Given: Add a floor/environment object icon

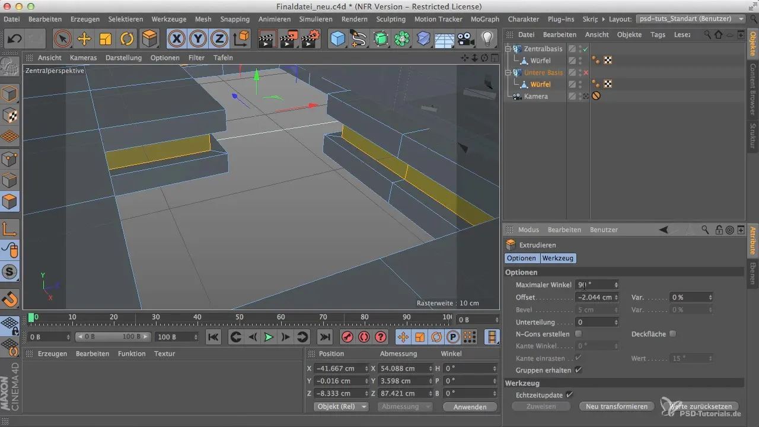Looking at the screenshot, I should 445,39.
